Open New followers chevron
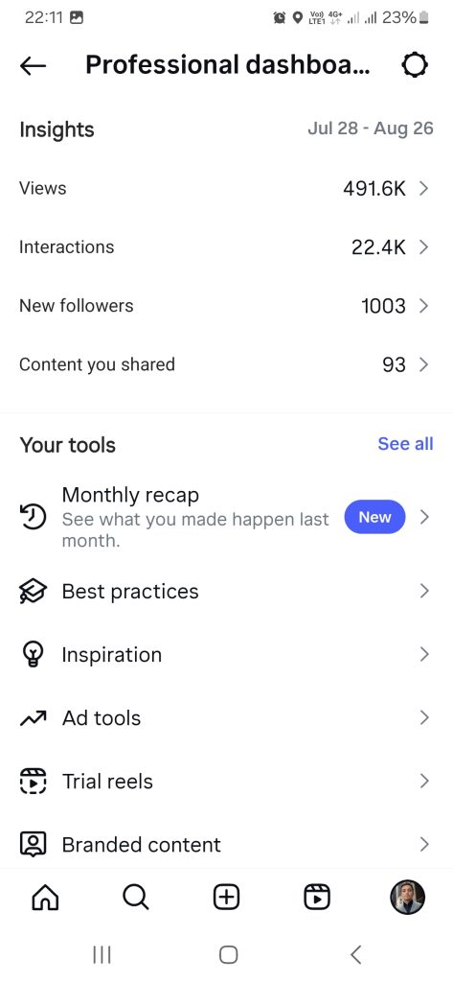Screen dimensions: 453x982 point(423,306)
